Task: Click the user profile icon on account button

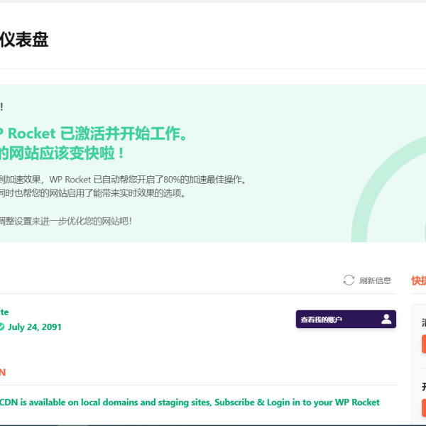Action: coord(386,319)
